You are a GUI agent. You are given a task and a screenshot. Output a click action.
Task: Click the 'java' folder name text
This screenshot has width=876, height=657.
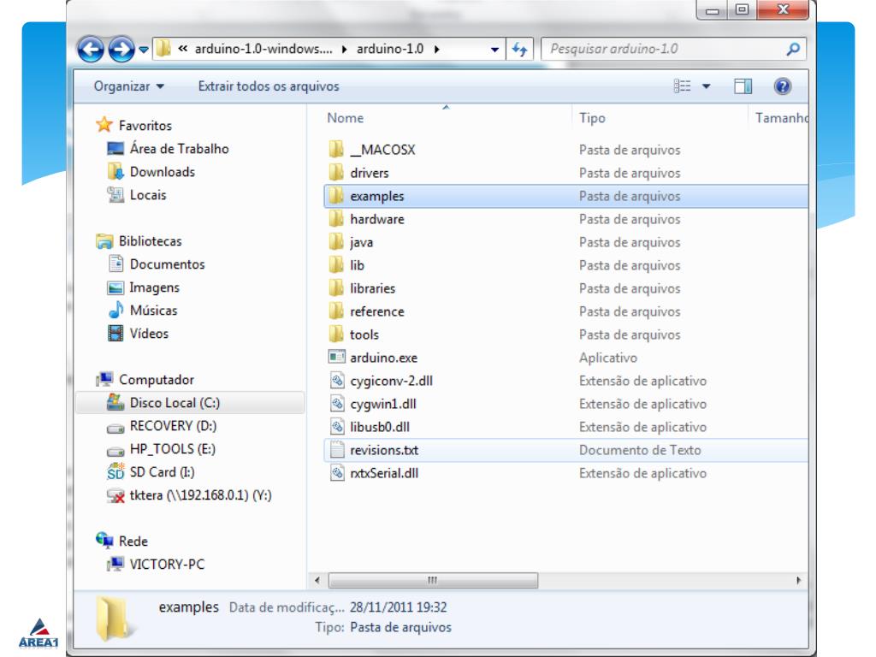pyautogui.click(x=362, y=242)
